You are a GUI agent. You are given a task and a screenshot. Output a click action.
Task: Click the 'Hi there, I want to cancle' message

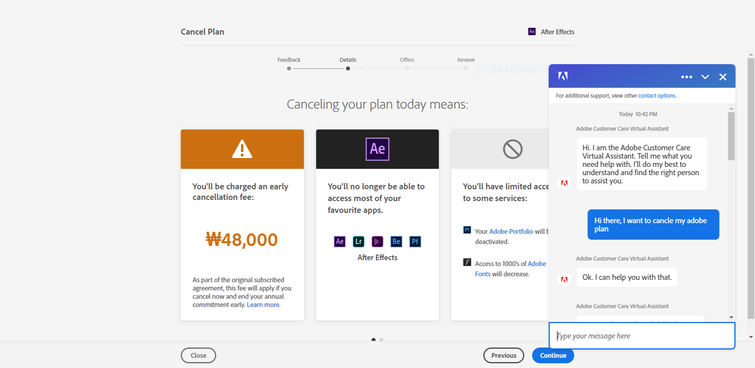(x=653, y=224)
